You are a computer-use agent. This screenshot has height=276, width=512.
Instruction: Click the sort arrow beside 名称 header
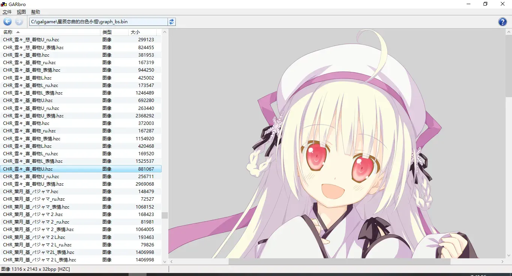click(x=18, y=32)
